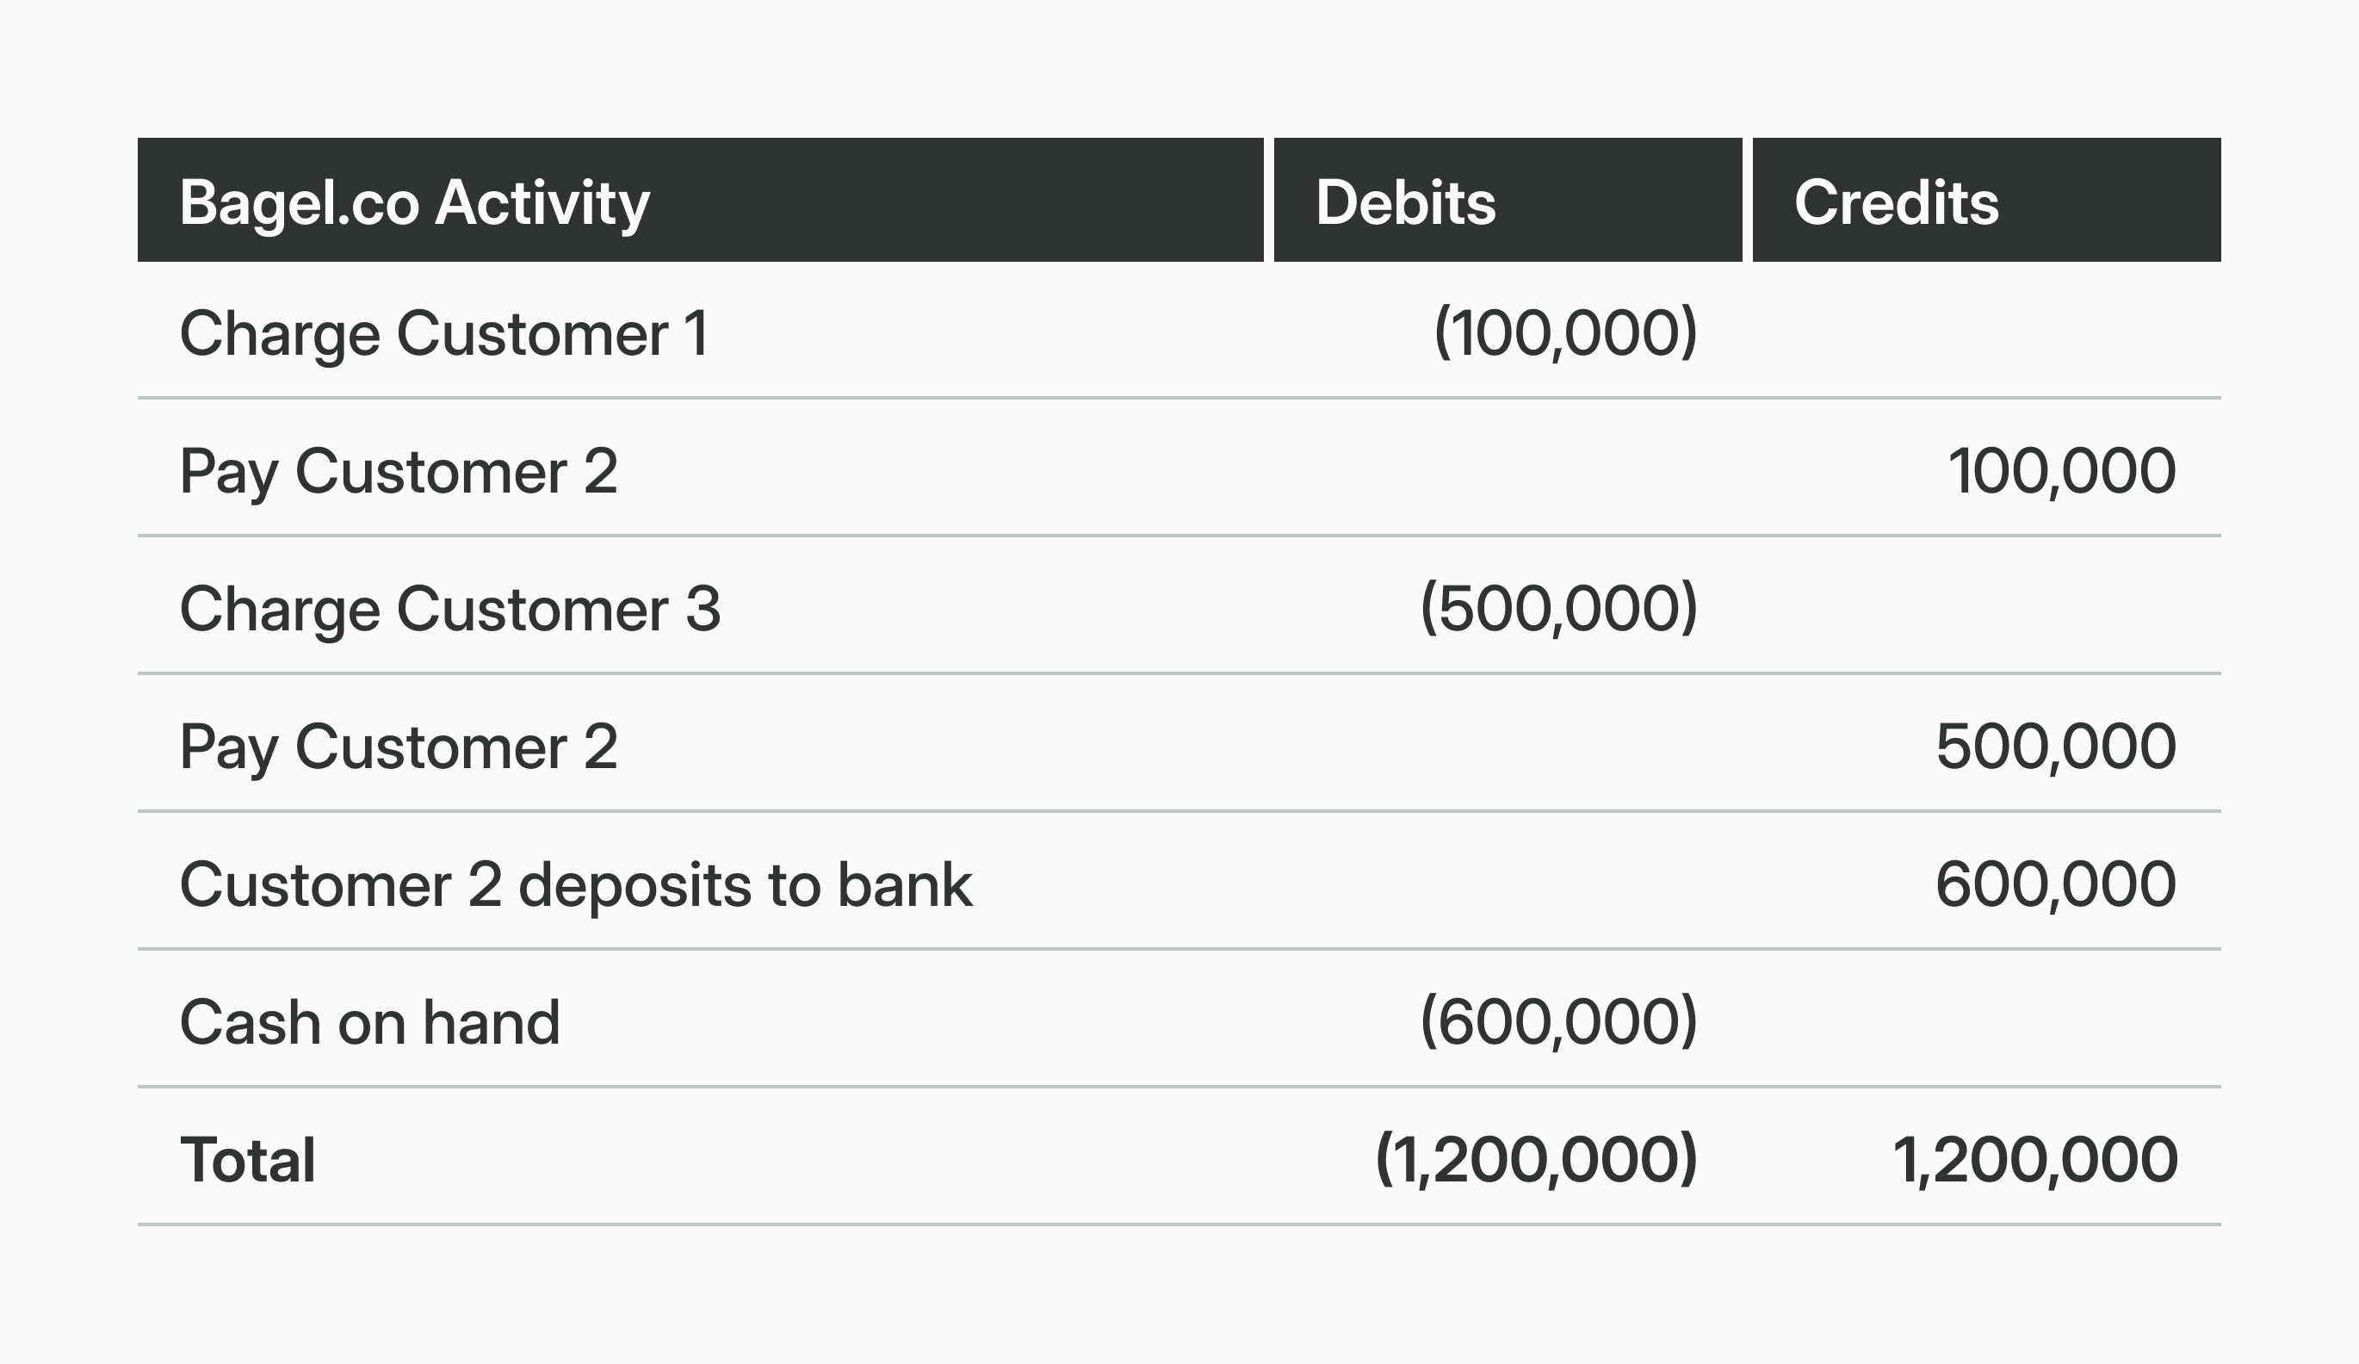
Task: Select the (1,200,000) total debits value
Action: (1536, 1159)
